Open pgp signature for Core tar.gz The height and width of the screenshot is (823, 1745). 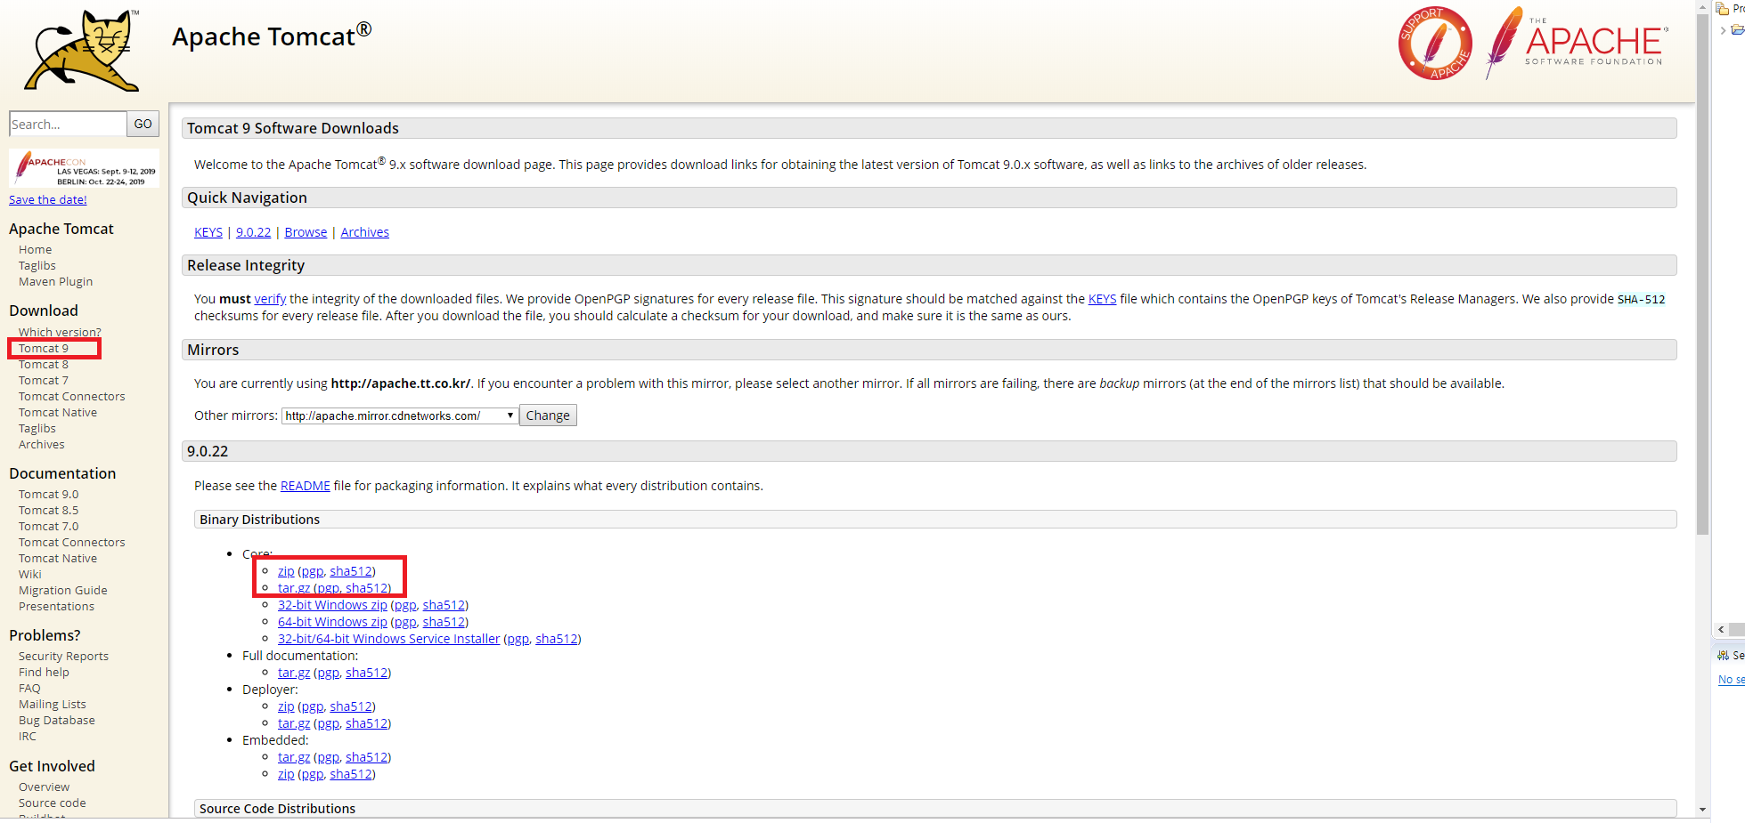pyautogui.click(x=328, y=588)
